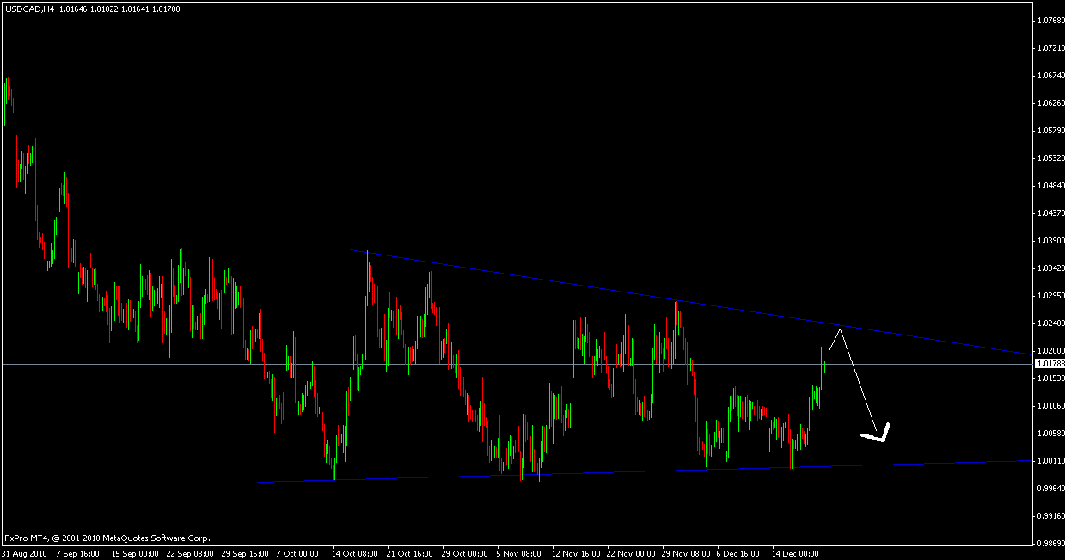The height and width of the screenshot is (560, 1065).
Task: Select the 31 Aug 2010 date label
Action: coord(23,554)
